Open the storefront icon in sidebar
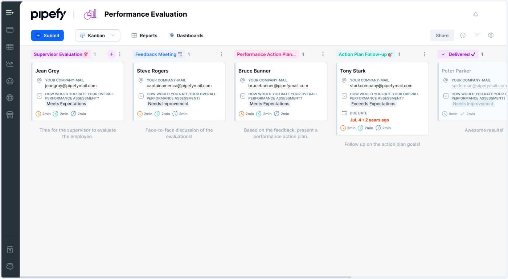508x279 pixels. click(10, 115)
